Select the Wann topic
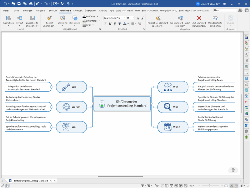Image resolution: width=250 pixels, height=188 pixels. [173, 127]
